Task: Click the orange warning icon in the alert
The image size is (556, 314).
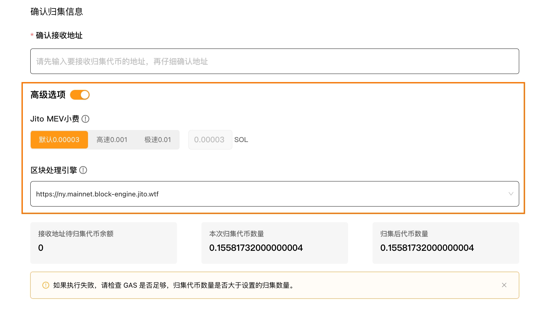Action: 46,285
